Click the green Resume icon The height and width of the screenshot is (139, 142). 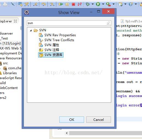[x=61, y=4]
